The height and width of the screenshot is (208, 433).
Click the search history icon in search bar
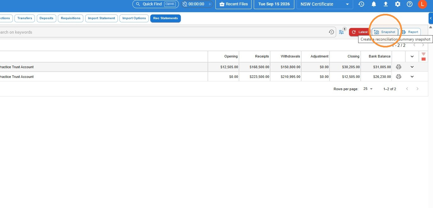coord(331,32)
